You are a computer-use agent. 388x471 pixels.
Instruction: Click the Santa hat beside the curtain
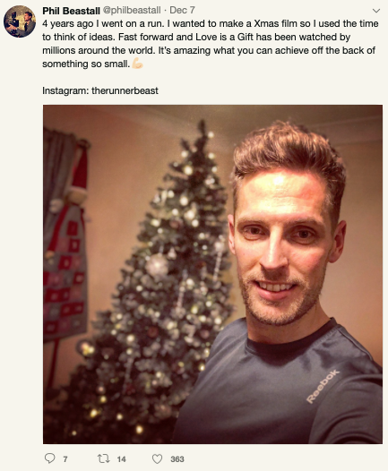pyautogui.click(x=79, y=176)
